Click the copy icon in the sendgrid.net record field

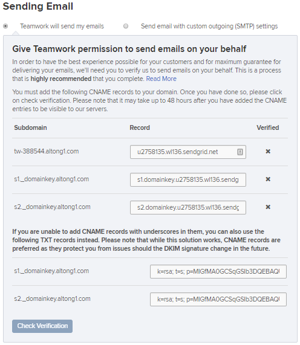click(x=240, y=152)
